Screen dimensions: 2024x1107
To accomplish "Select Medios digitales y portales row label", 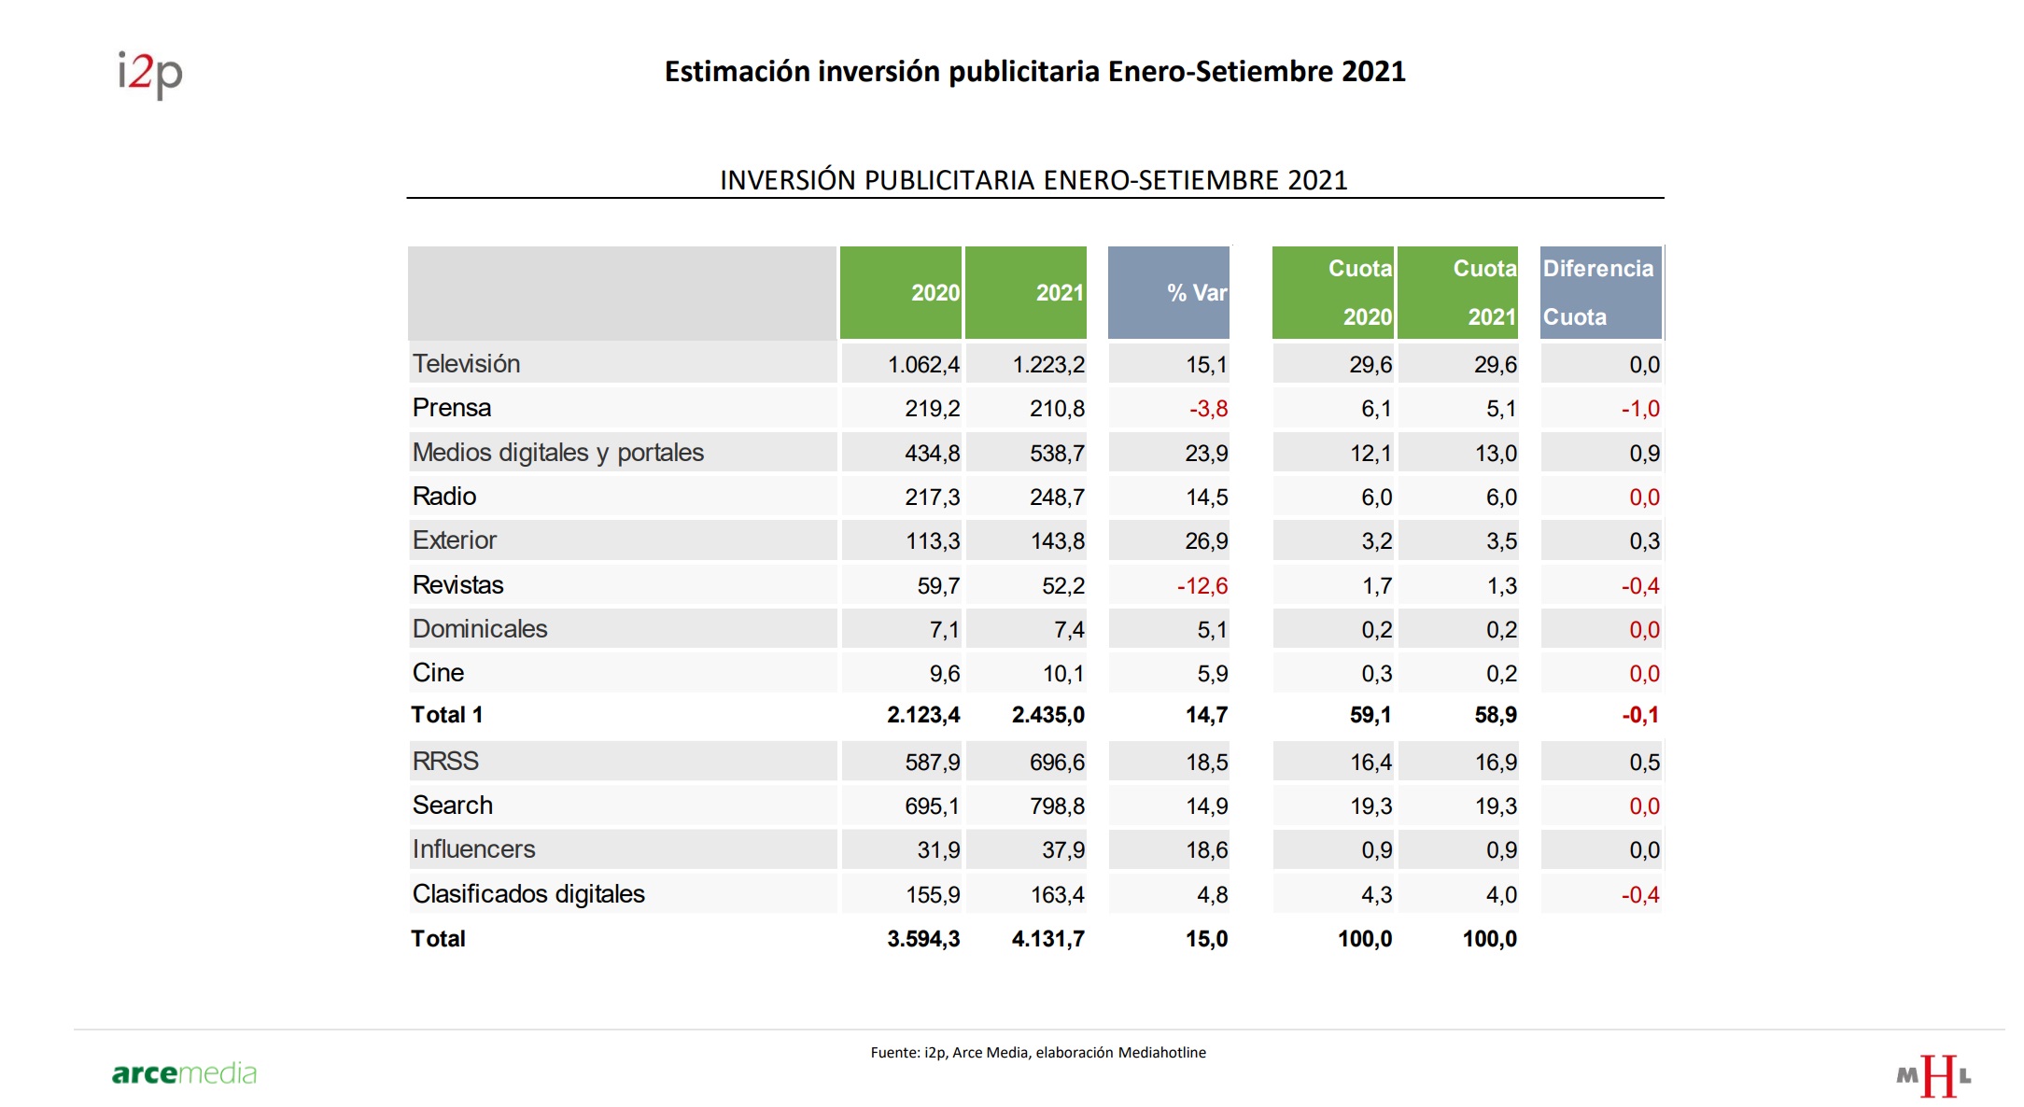I will (x=558, y=453).
